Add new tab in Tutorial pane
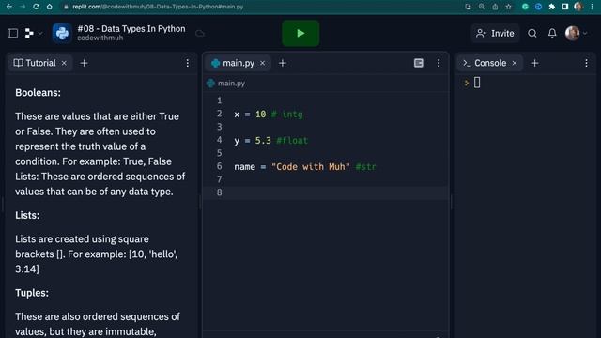 [x=84, y=63]
